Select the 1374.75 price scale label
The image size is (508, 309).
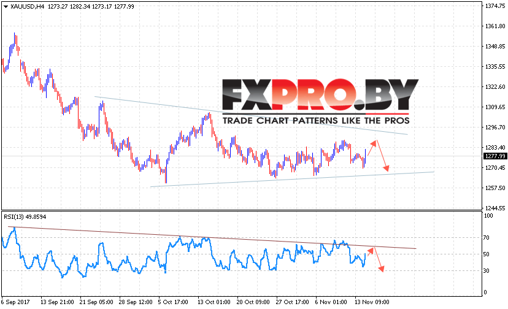[x=495, y=6]
